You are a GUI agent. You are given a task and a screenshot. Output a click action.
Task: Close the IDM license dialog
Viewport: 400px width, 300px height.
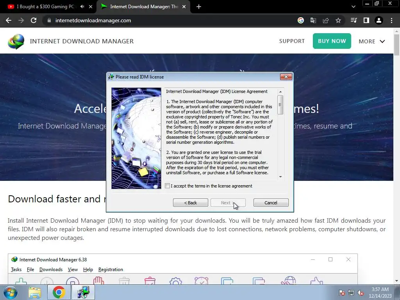pos(286,77)
